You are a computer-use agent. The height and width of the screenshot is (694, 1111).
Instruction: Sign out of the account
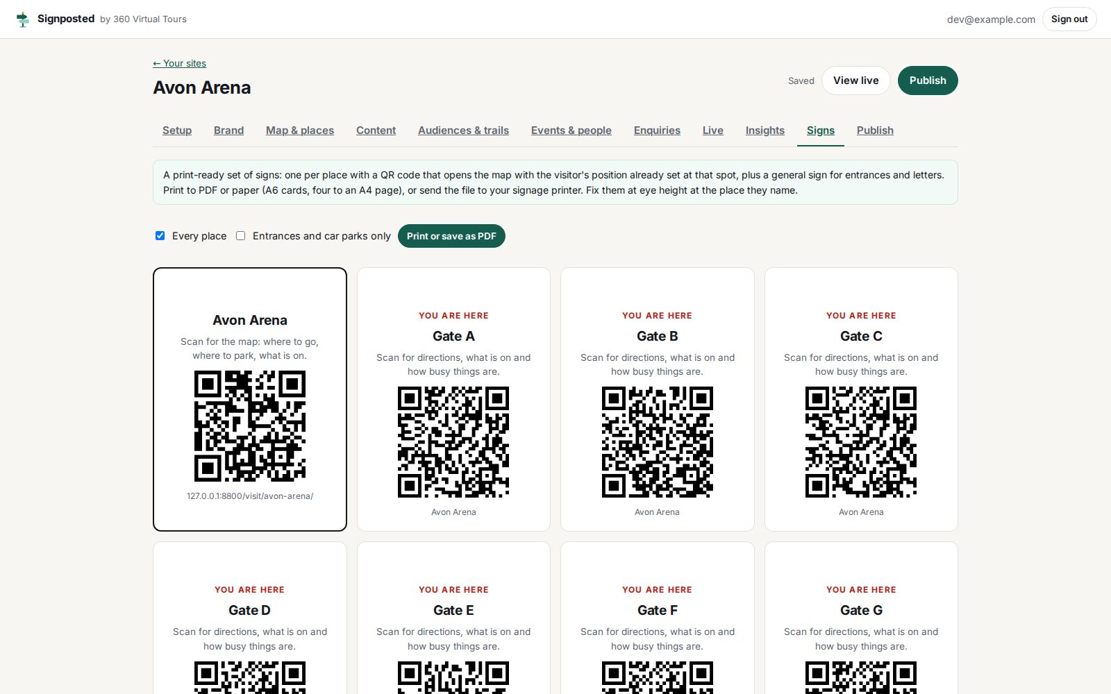[x=1069, y=19]
